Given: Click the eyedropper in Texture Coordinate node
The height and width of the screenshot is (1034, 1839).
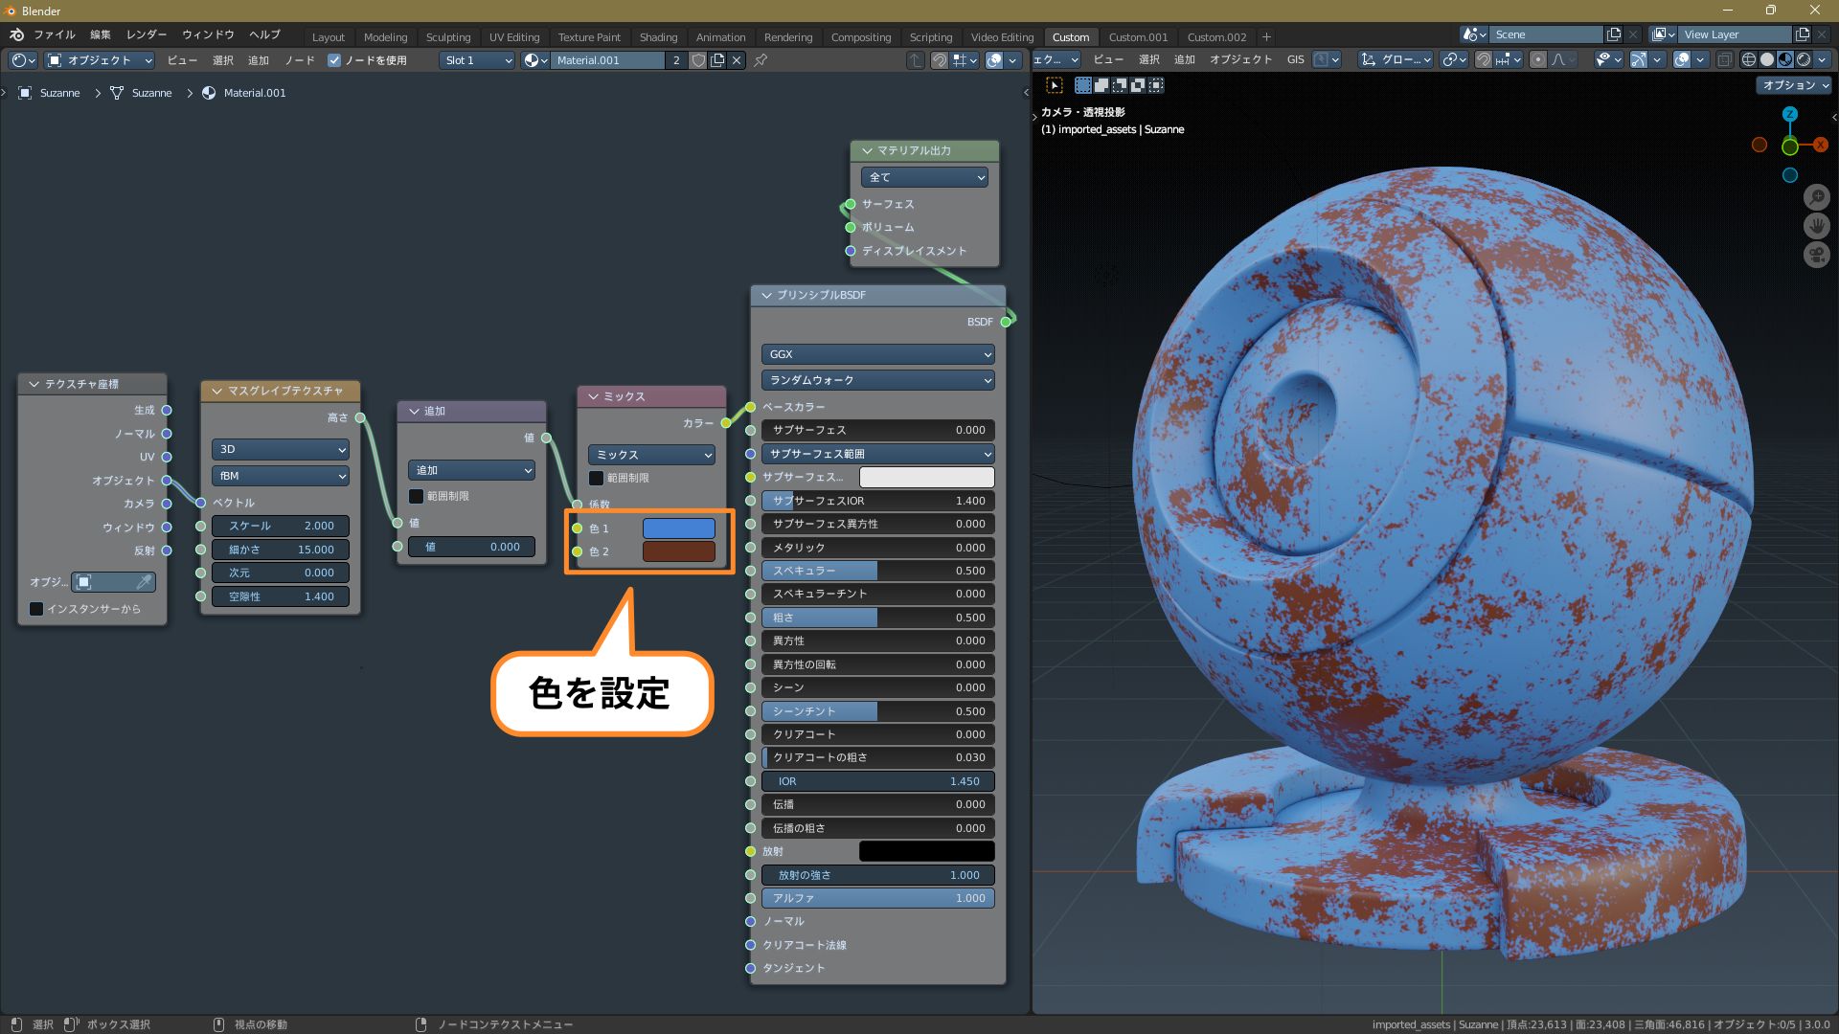Looking at the screenshot, I should coord(145,582).
